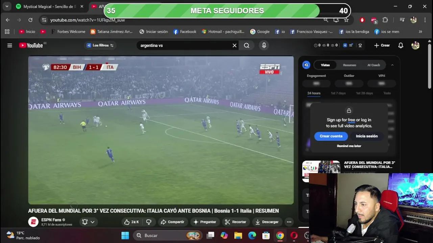Viewport: 433px width, 243px height.
Task: Select the 1st 7 days range tab
Action: click(338, 93)
